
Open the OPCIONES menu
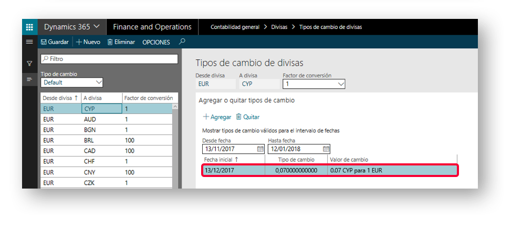click(x=156, y=42)
